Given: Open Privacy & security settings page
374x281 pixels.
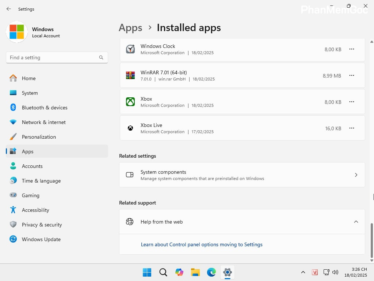Looking at the screenshot, I should coord(42,225).
